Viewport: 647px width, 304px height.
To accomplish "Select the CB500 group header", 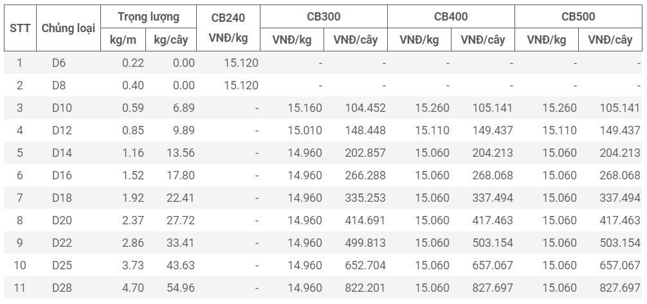I will [x=578, y=17].
